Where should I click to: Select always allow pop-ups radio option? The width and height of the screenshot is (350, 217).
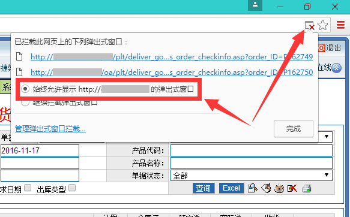[25, 89]
